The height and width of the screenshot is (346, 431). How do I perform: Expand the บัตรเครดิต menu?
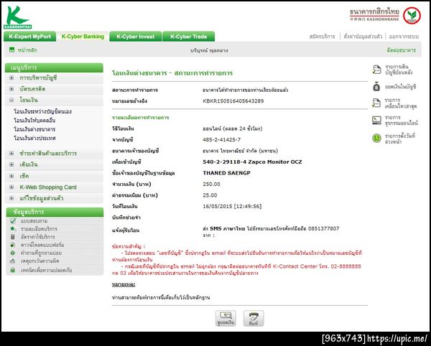[x=11, y=89]
